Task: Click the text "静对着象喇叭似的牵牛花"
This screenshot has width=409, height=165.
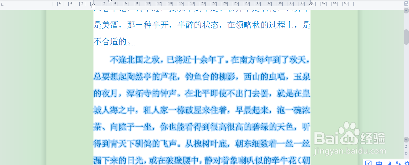Action: tap(250, 161)
